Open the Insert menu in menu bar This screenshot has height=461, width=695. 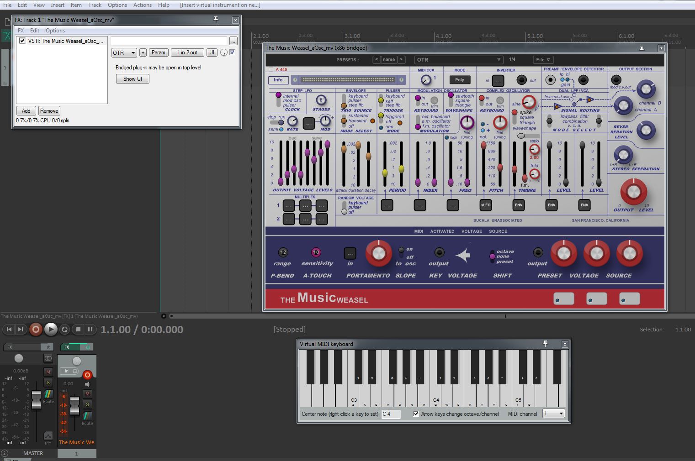[x=58, y=5]
